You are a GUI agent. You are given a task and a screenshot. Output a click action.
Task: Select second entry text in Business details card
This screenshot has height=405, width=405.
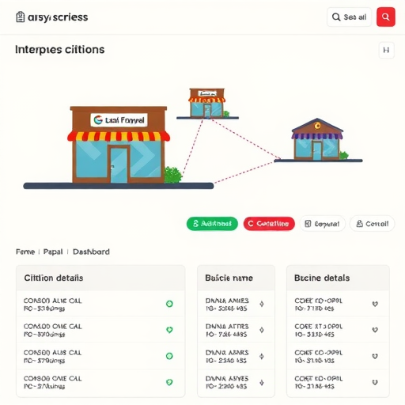pos(319,330)
